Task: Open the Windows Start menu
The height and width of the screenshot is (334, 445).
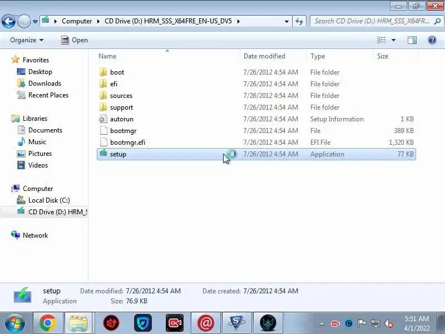Action: [x=14, y=323]
